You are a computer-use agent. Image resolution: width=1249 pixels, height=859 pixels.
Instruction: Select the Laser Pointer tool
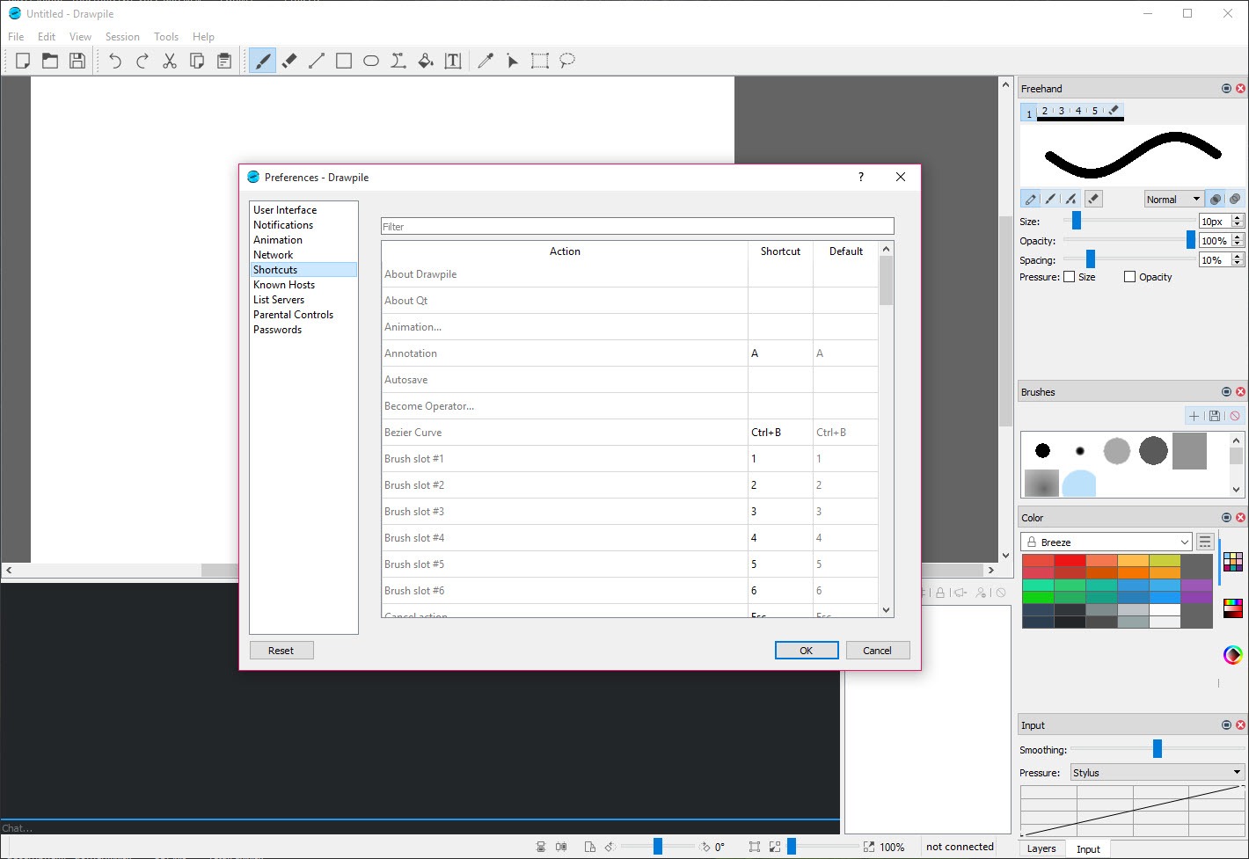513,61
